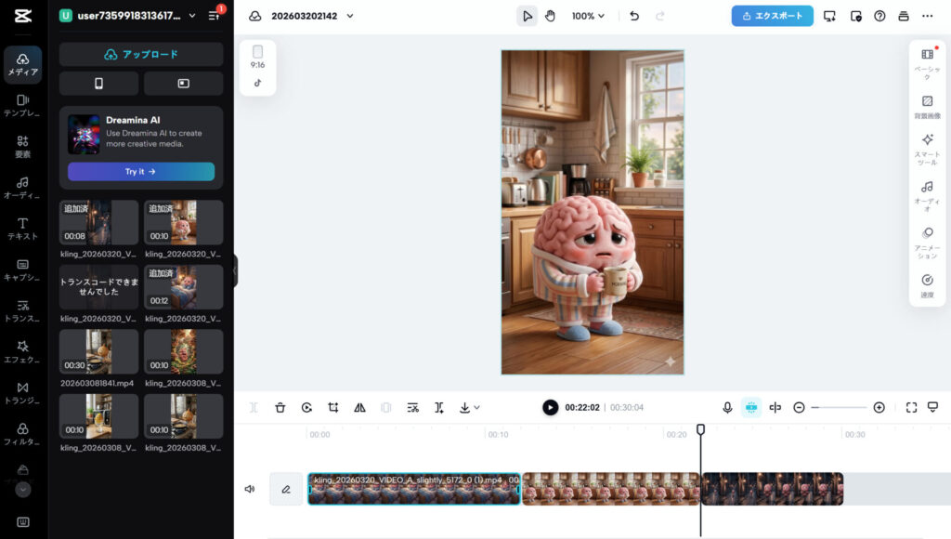Select the crop tool in timeline toolbar
Screen dimensions: 951x539
point(332,407)
